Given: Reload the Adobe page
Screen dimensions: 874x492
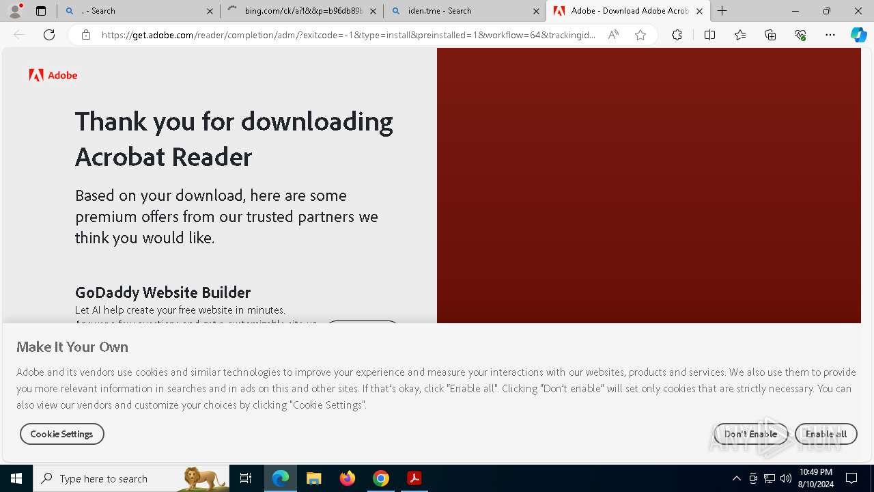Looking at the screenshot, I should [x=49, y=35].
